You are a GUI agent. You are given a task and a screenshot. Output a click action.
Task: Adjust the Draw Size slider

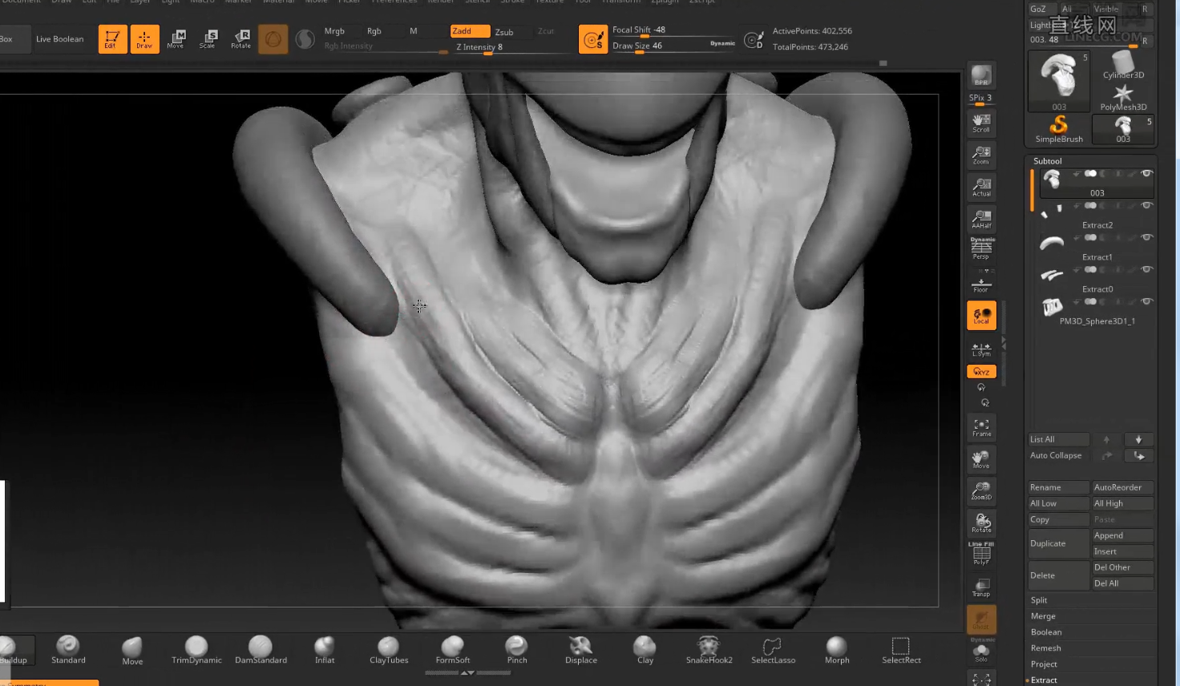[x=673, y=46]
